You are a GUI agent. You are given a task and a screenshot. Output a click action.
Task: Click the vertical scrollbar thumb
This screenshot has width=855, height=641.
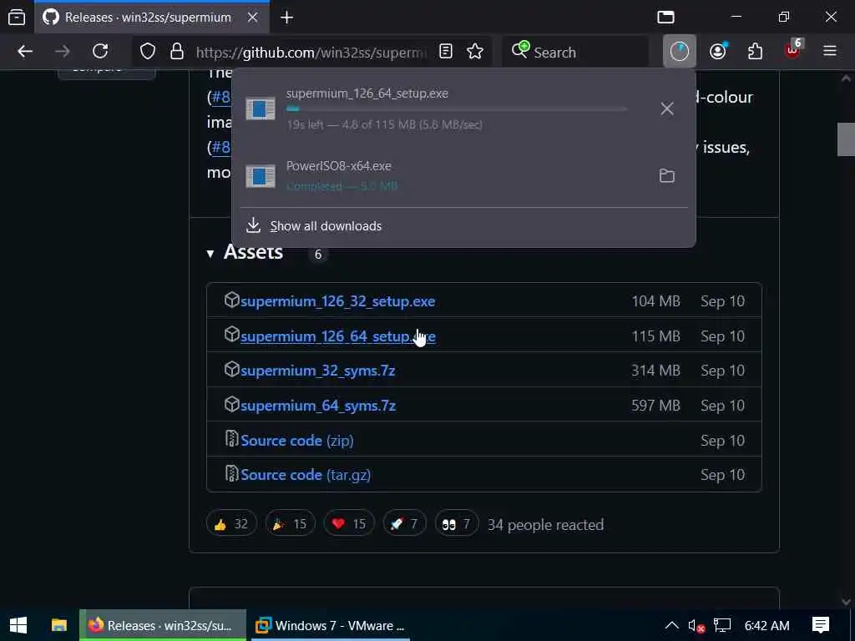847,139
